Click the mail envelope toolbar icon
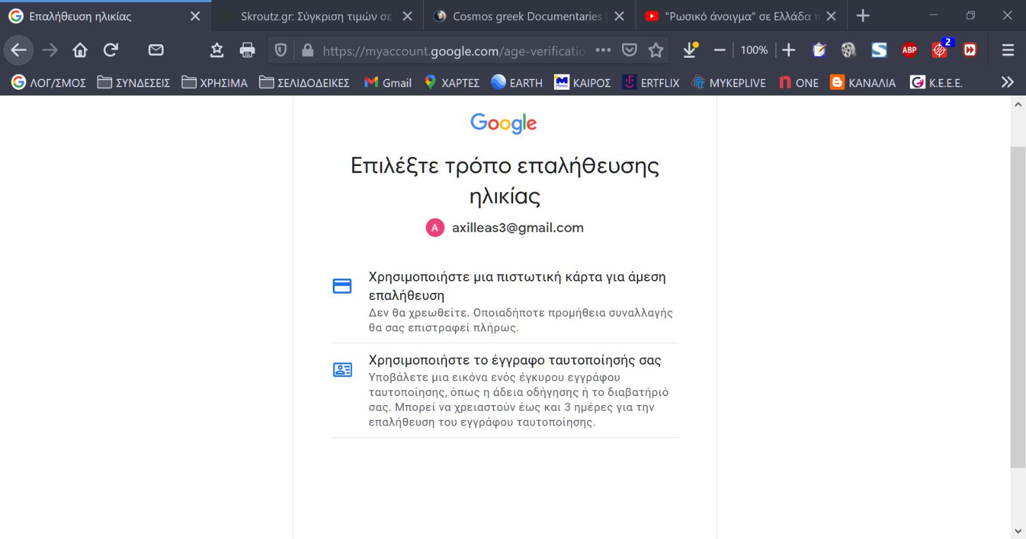 (156, 50)
